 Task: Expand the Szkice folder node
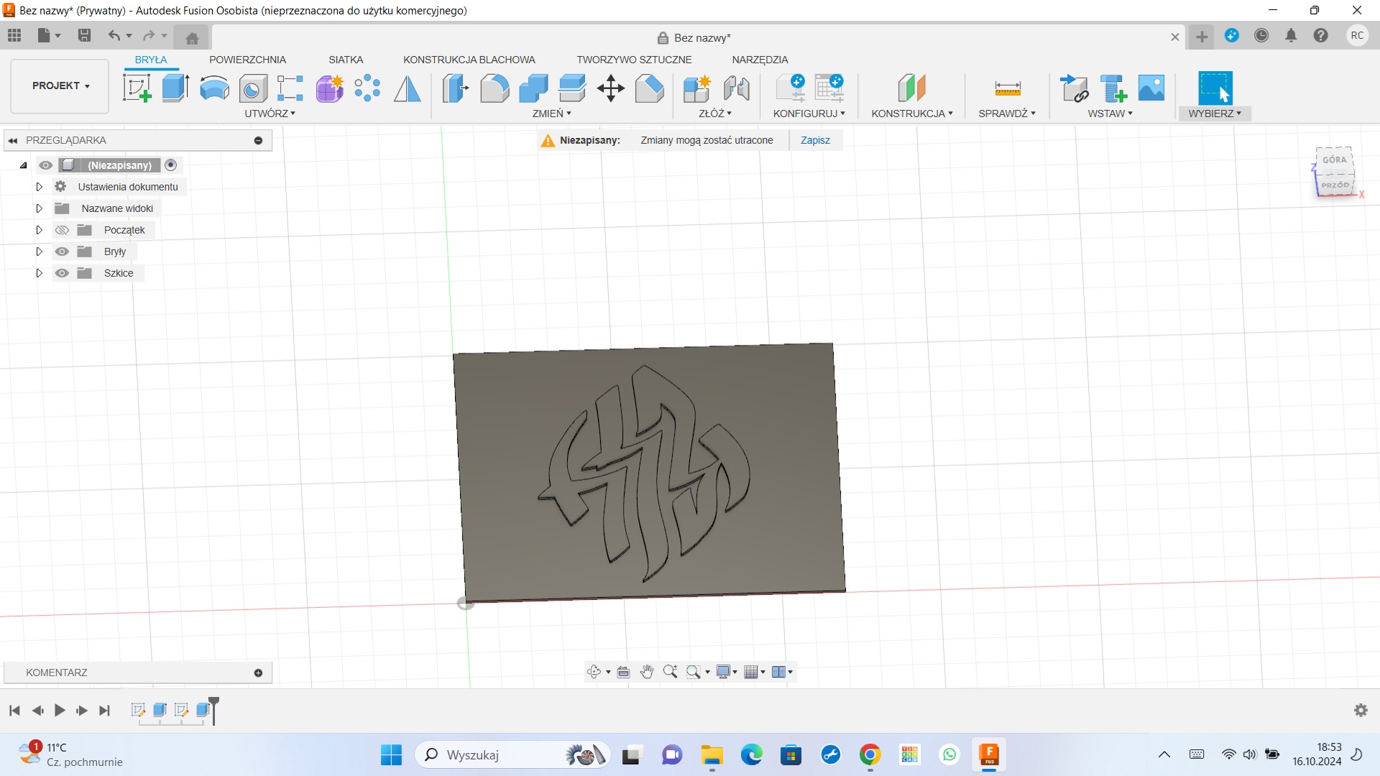coord(40,273)
